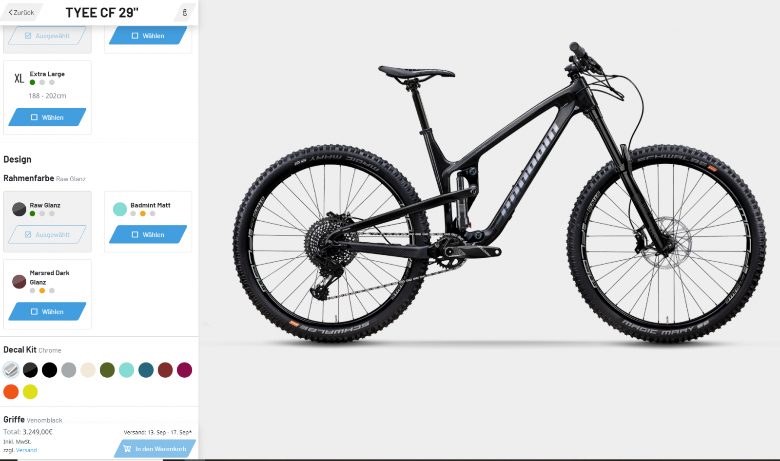
Task: Select the yellow decal swatch
Action: click(30, 392)
